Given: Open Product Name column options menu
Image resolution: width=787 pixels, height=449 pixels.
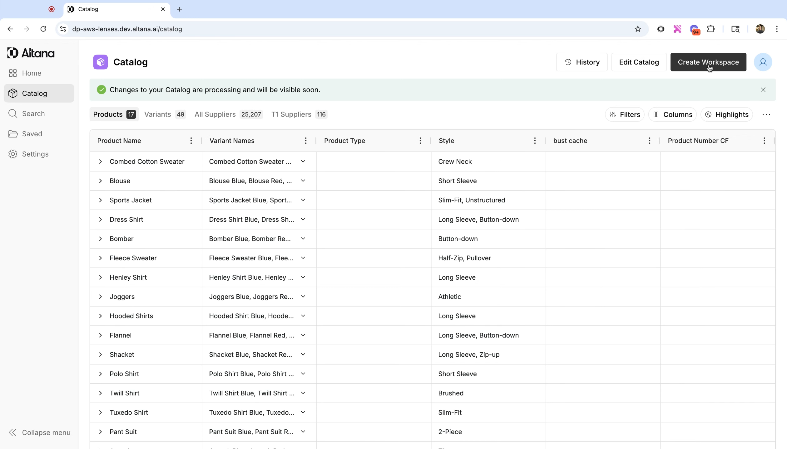Looking at the screenshot, I should (191, 141).
